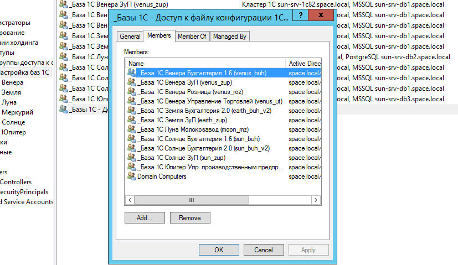Open the Member Of tab
Image resolution: width=458 pixels, height=265 pixels.
pos(192,37)
